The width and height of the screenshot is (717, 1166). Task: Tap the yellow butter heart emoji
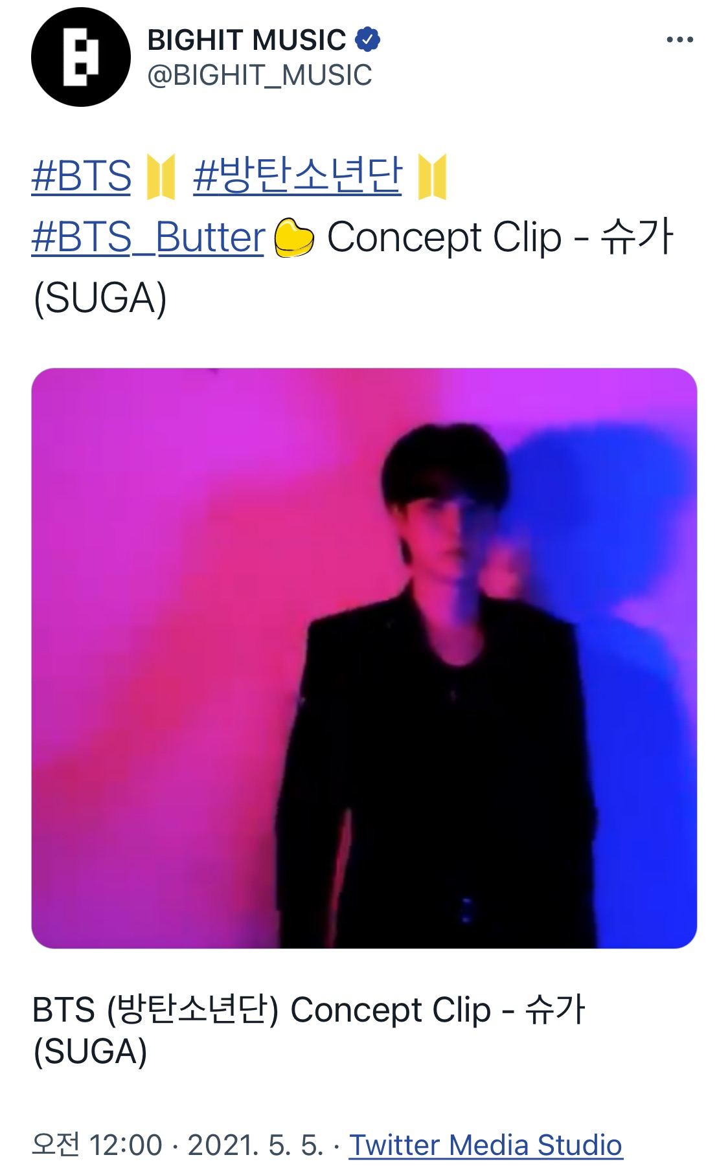(x=294, y=238)
